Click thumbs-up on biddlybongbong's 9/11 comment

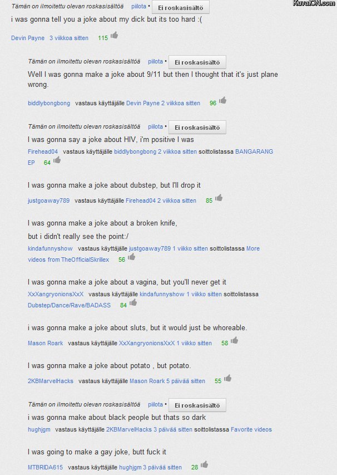(x=222, y=100)
